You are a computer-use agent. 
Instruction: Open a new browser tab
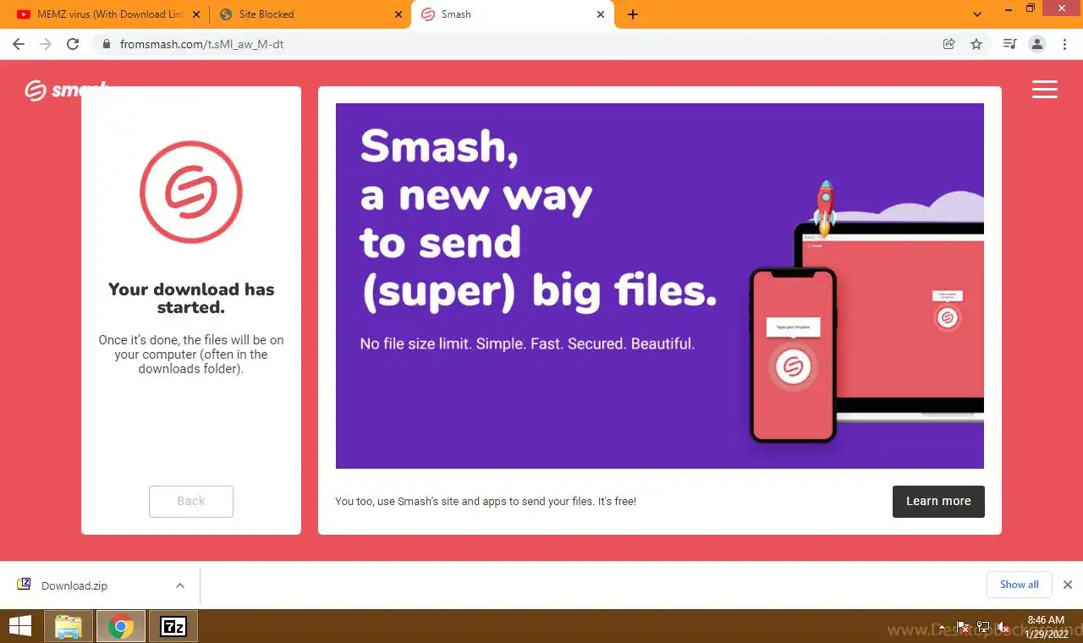633,14
